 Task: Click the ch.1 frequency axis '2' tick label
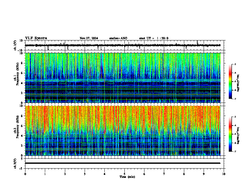click(22, 93)
